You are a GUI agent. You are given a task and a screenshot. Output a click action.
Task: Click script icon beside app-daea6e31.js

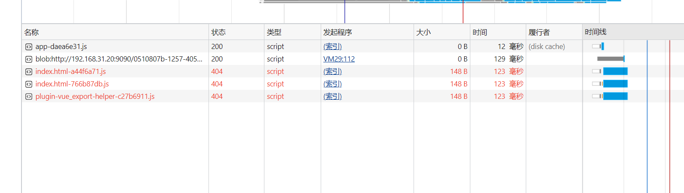coord(28,46)
